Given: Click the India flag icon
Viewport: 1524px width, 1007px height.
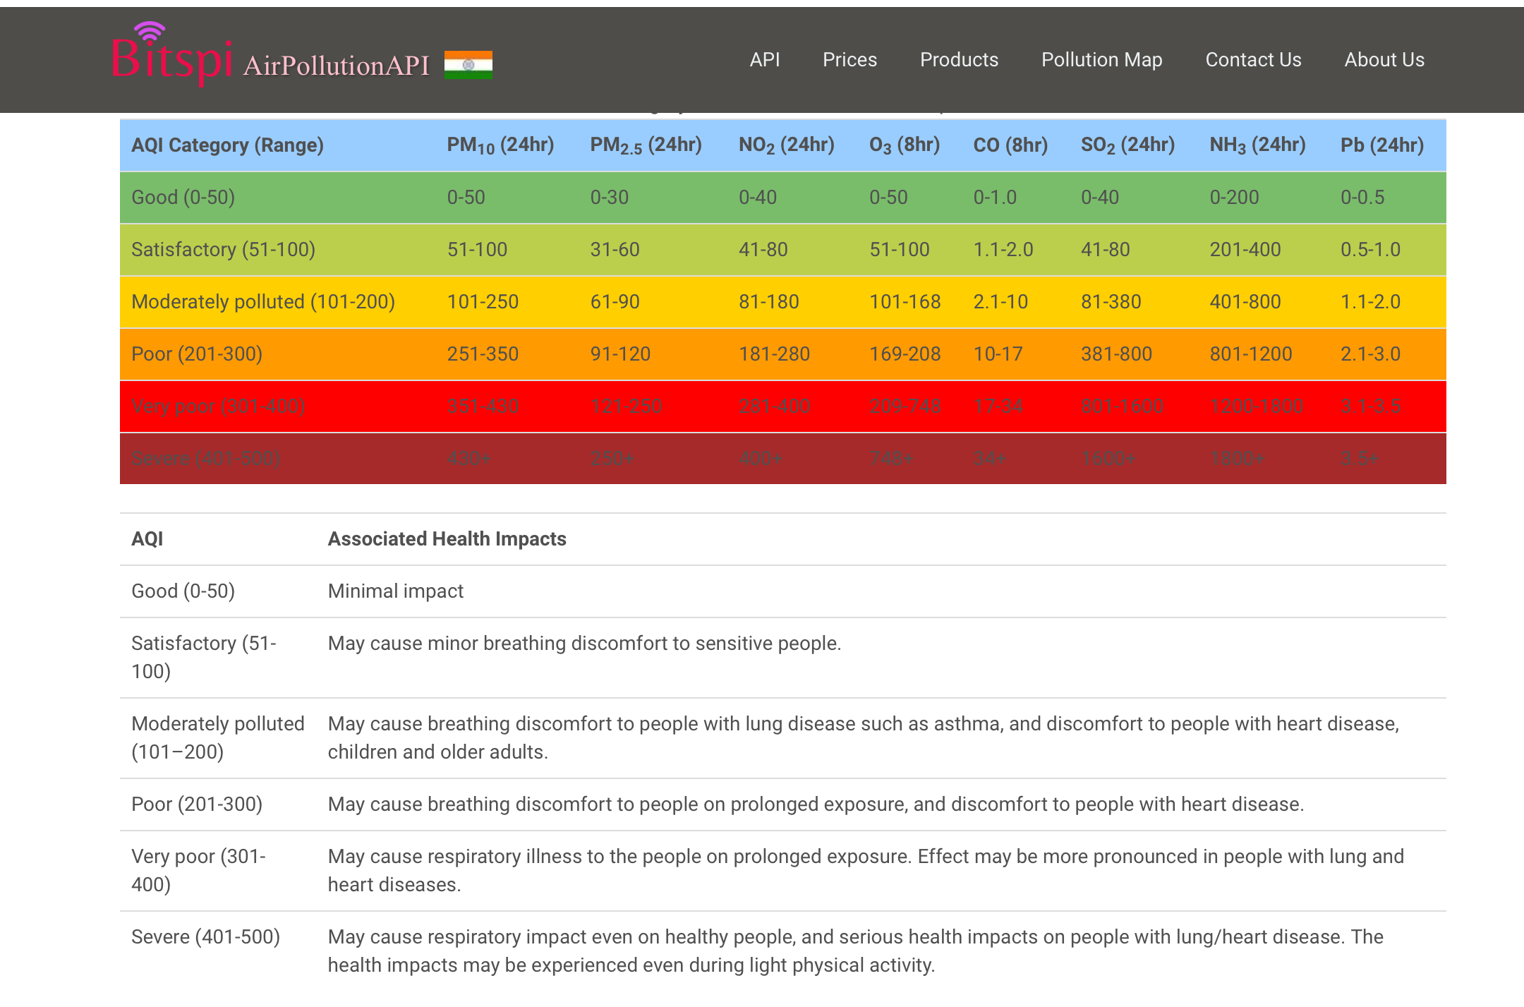Looking at the screenshot, I should coord(468,64).
